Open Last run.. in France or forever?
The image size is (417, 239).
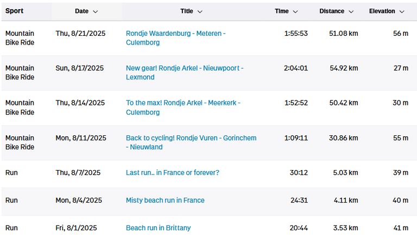173,173
